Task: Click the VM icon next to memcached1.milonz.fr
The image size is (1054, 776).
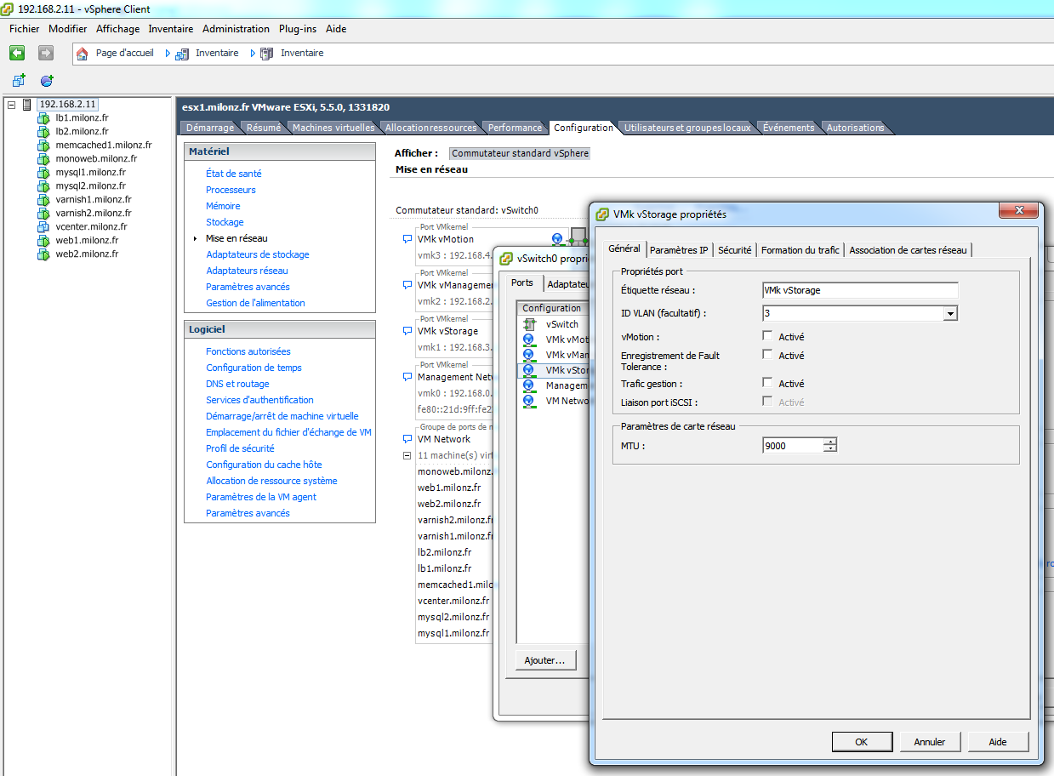Action: 43,145
